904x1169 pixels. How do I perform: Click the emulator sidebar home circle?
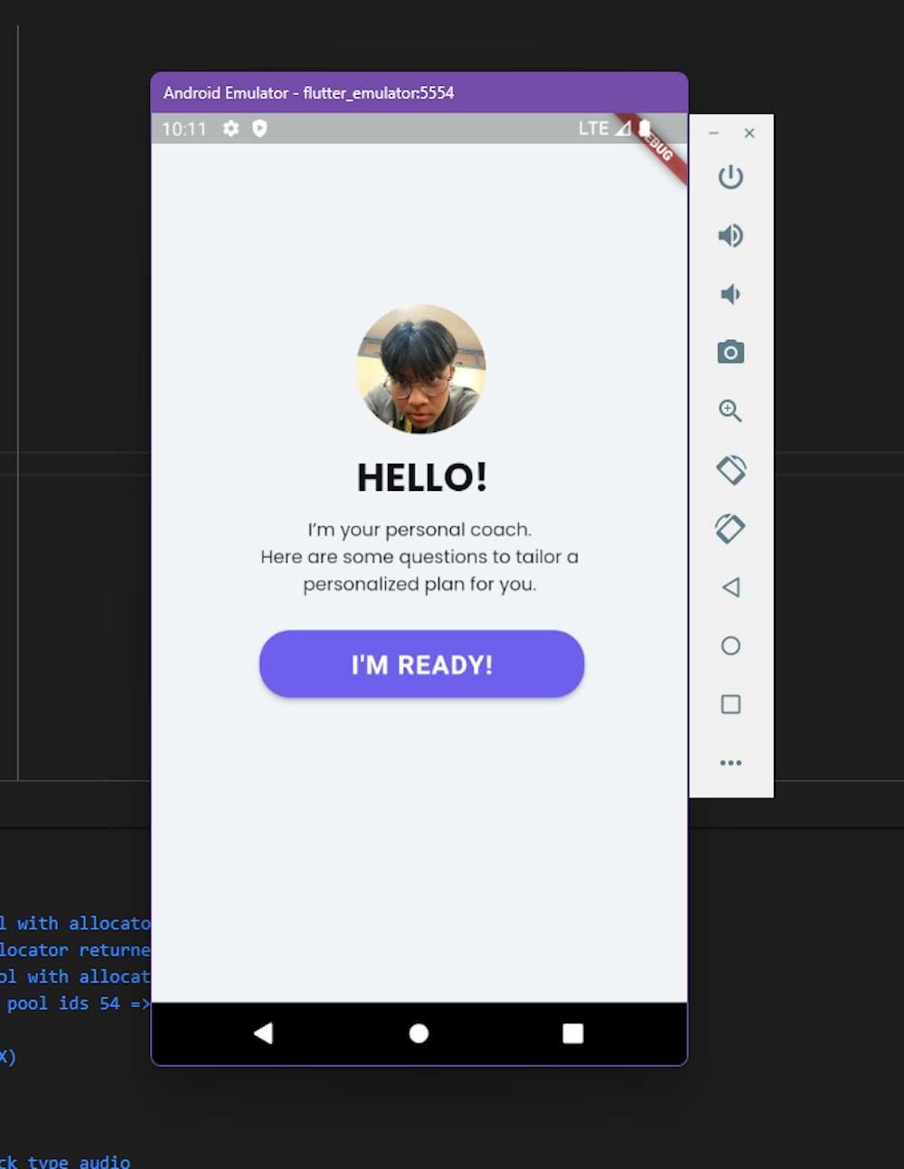730,646
